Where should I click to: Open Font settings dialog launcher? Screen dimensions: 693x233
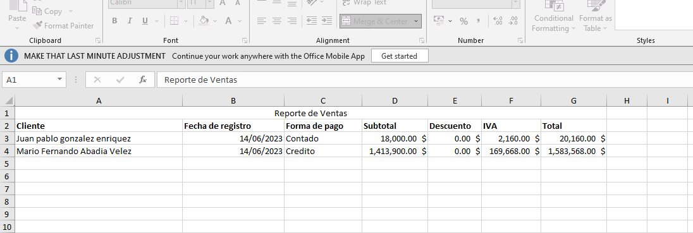click(245, 40)
